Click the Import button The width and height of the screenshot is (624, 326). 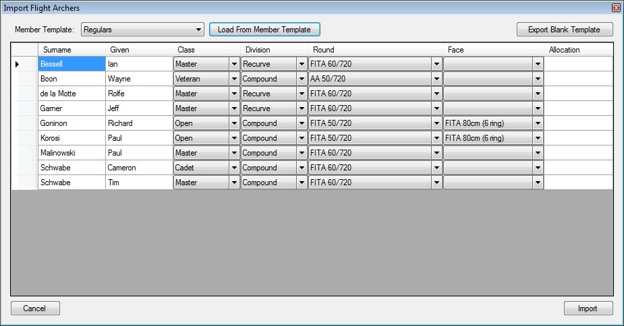[588, 308]
